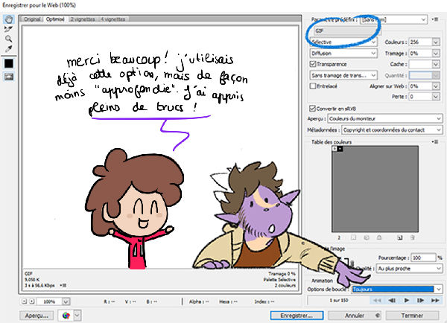Select the Slice Select tool

pos(8,29)
